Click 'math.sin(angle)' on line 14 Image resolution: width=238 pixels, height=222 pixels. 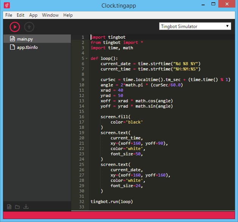tap(154, 106)
